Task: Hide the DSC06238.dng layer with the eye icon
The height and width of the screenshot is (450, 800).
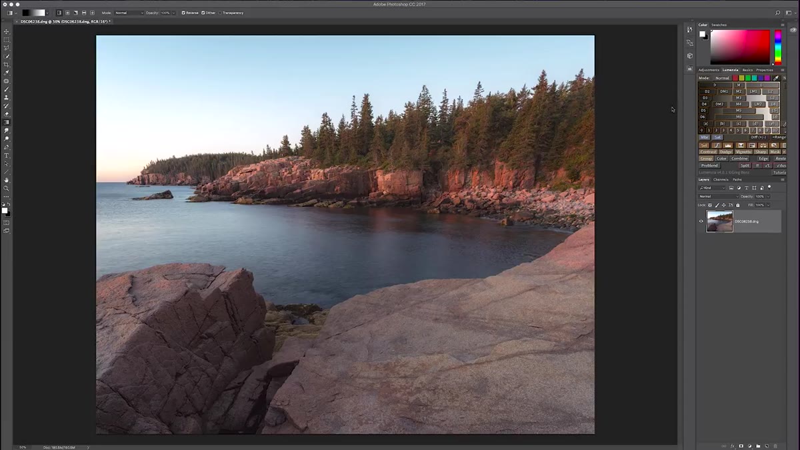Action: (x=701, y=221)
